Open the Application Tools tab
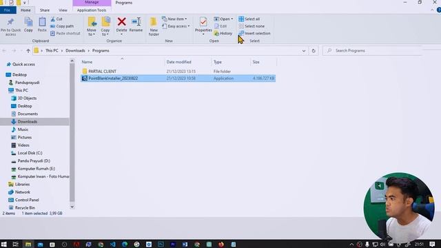 [x=92, y=10]
